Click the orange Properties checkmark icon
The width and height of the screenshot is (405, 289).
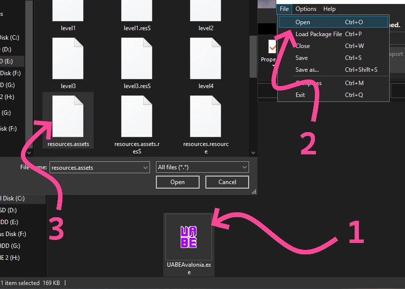[271, 47]
